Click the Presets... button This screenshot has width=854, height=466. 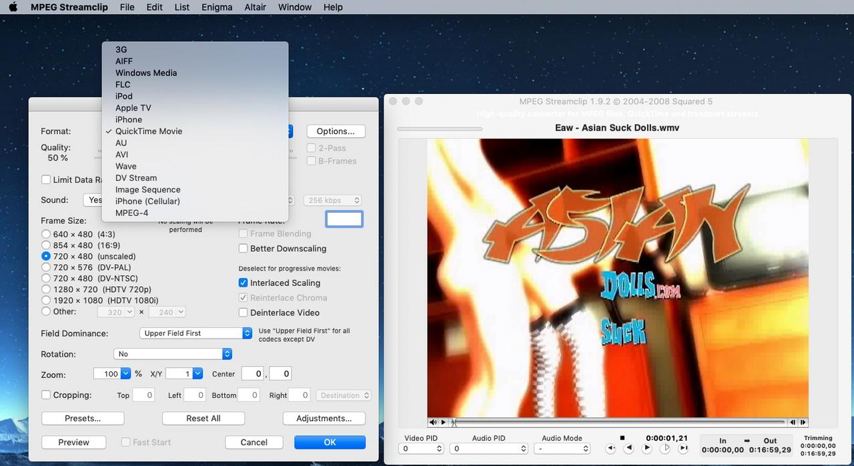coord(83,419)
